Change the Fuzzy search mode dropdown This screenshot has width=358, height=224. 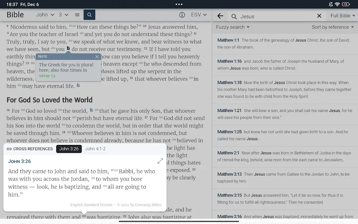pyautogui.click(x=232, y=27)
